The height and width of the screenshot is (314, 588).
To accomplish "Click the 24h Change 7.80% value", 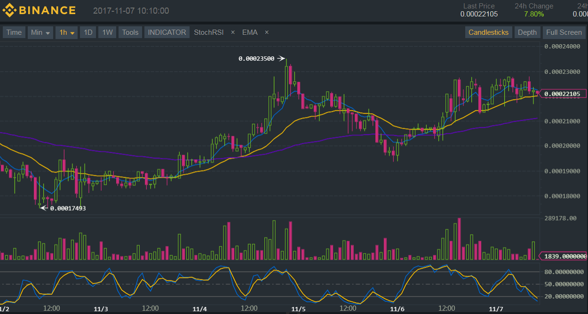I will coord(534,14).
